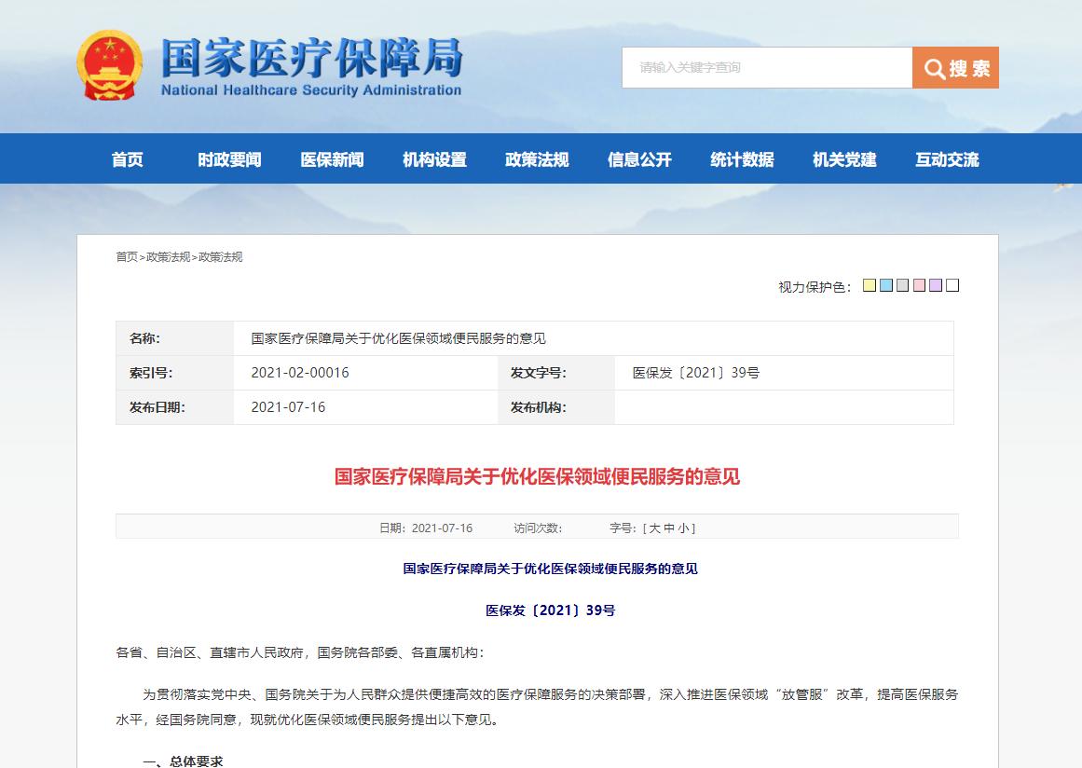The width and height of the screenshot is (1082, 768).
Task: Click the 首页 breadcrumb link
Action: [x=127, y=256]
